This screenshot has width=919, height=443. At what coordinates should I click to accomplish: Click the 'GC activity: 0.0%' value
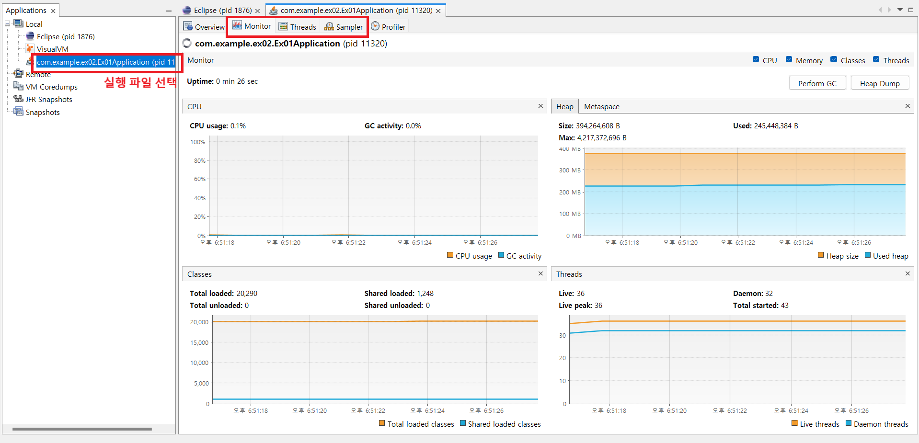tap(393, 126)
